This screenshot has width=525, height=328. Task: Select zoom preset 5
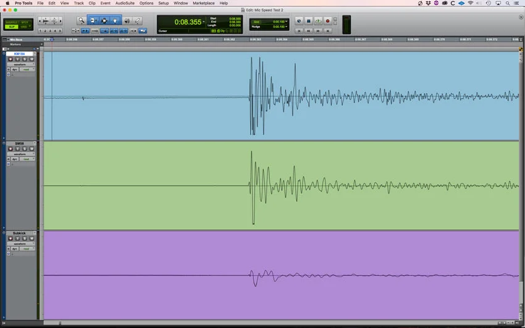tap(61, 31)
